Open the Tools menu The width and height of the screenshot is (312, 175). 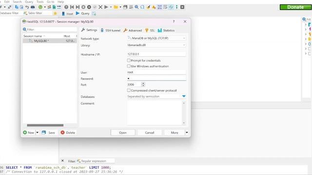point(40,2)
